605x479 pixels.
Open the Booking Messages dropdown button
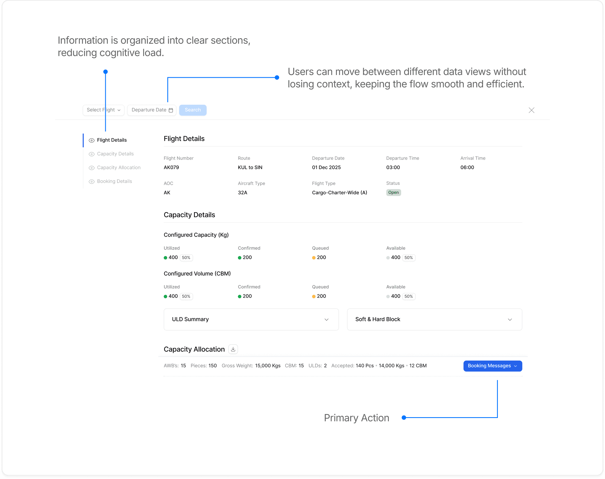(x=492, y=366)
